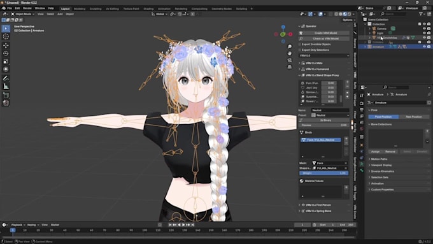Click Assign bone collection button
The image size is (433, 244).
[375, 152]
